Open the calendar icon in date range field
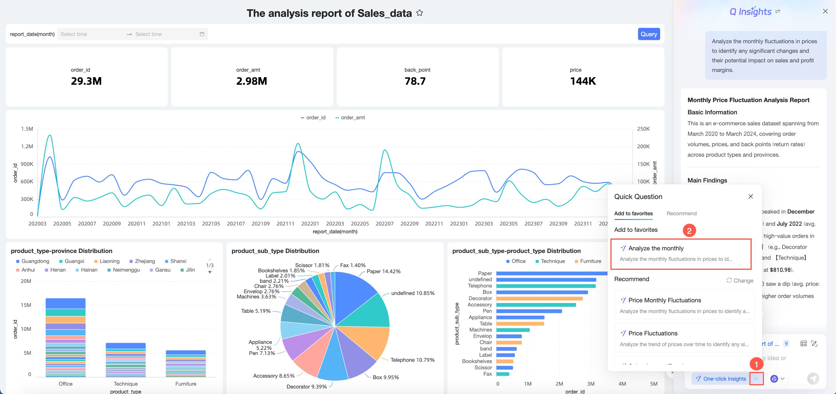The width and height of the screenshot is (836, 394). point(202,34)
